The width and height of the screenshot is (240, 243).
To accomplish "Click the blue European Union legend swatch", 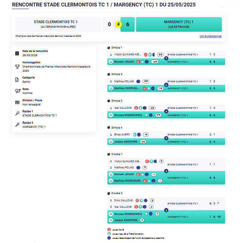I will point(109,238).
